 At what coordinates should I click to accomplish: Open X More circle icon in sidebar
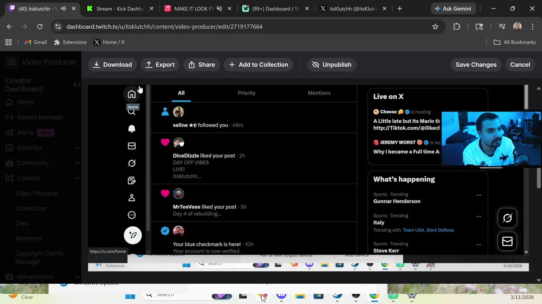pyautogui.click(x=132, y=215)
